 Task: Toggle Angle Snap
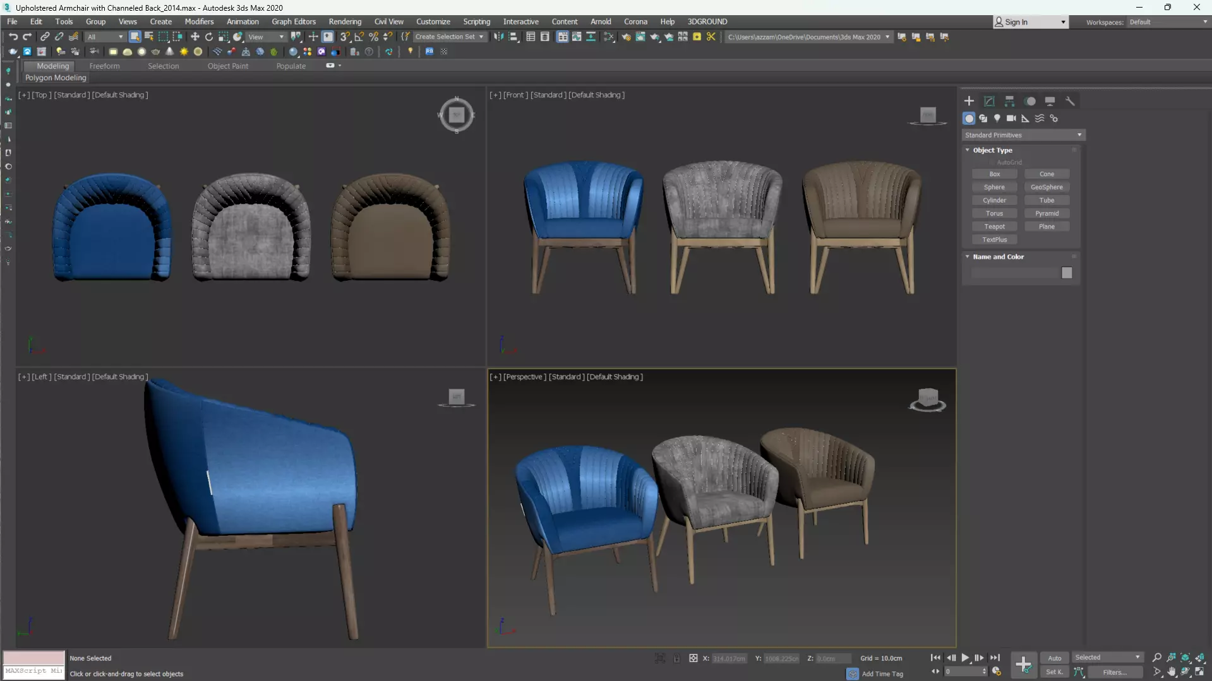coord(359,37)
